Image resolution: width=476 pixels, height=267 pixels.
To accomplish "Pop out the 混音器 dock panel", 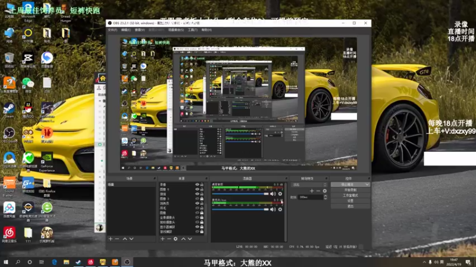I will pos(286,179).
